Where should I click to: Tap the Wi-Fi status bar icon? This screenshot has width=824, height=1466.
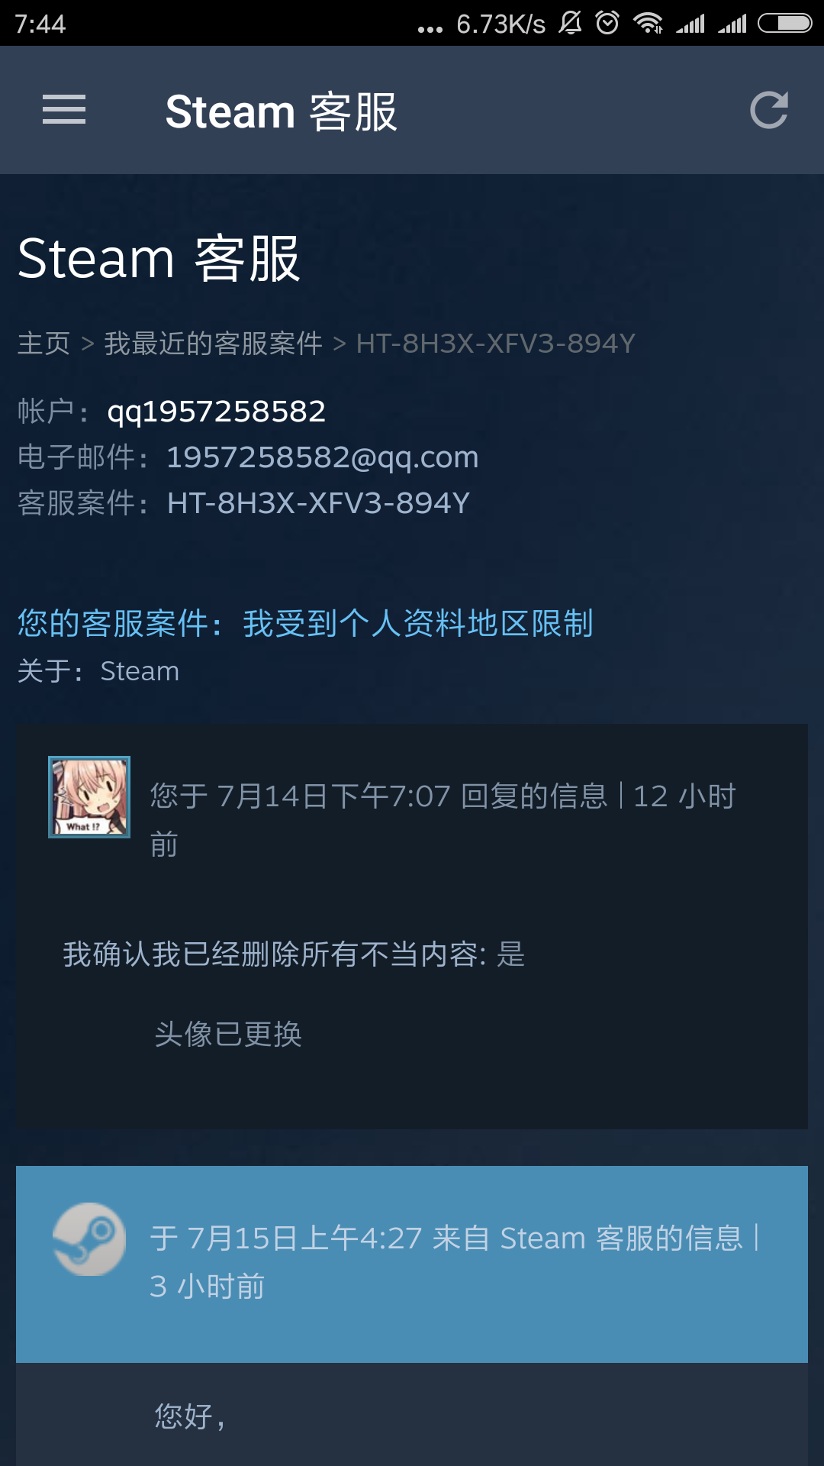tap(648, 24)
